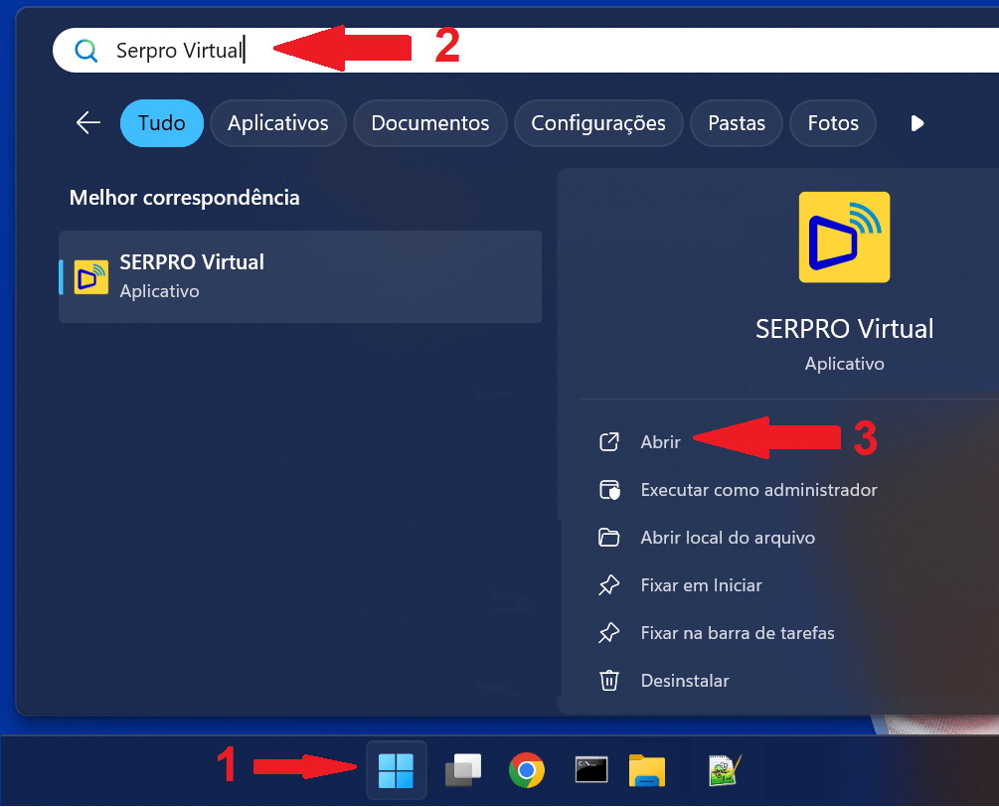This screenshot has height=807, width=999.
Task: Switch to the Documentos filter
Action: (430, 123)
